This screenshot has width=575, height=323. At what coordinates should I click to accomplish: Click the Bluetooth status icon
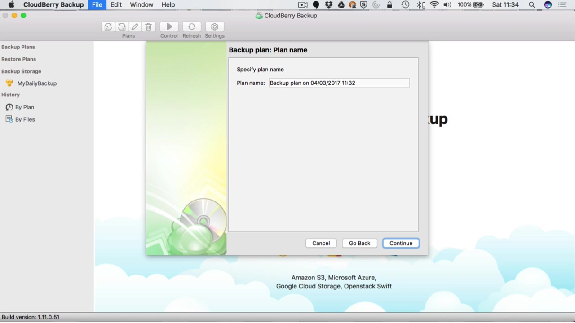(420, 5)
